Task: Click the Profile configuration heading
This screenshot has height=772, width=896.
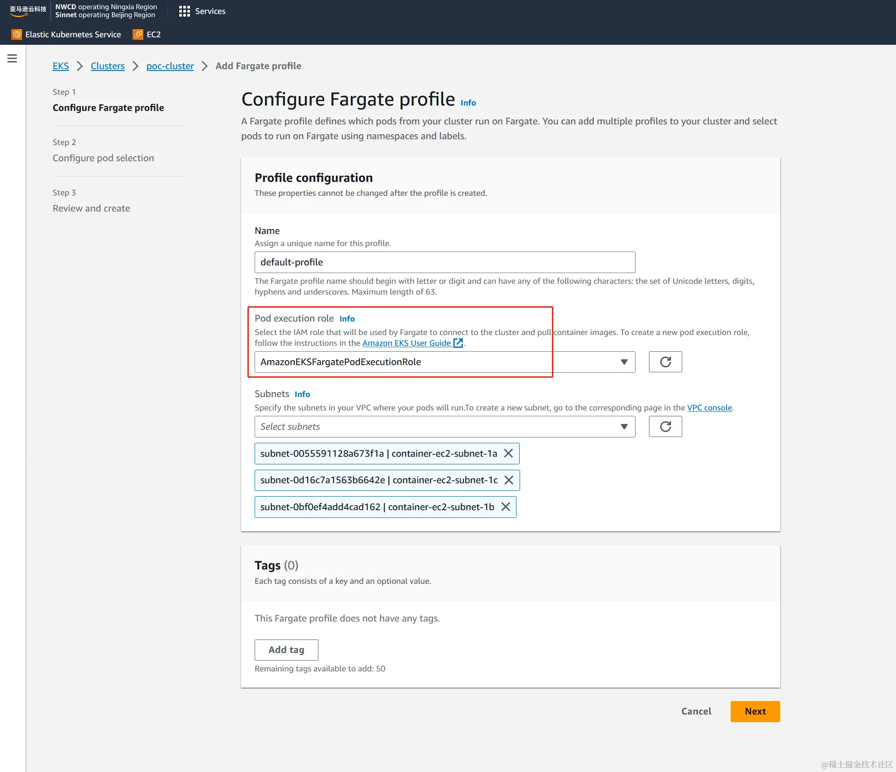Action: (x=313, y=178)
